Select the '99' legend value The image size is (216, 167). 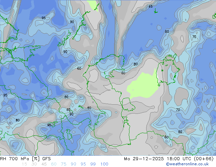pos(93,164)
